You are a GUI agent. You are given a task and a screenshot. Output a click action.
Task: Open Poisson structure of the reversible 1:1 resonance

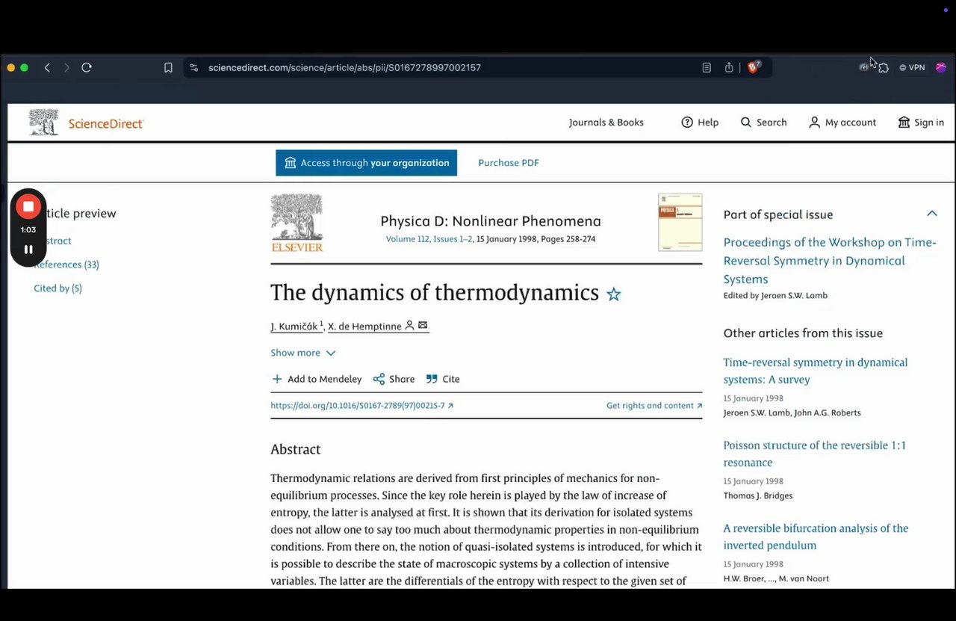814,454
